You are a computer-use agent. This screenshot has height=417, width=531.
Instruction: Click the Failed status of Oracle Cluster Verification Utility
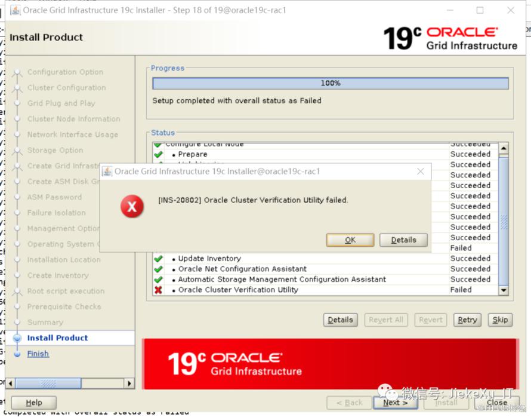461,290
